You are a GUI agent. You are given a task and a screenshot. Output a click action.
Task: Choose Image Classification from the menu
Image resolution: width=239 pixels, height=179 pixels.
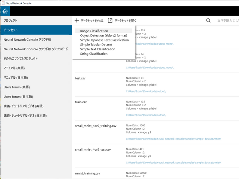(104, 31)
